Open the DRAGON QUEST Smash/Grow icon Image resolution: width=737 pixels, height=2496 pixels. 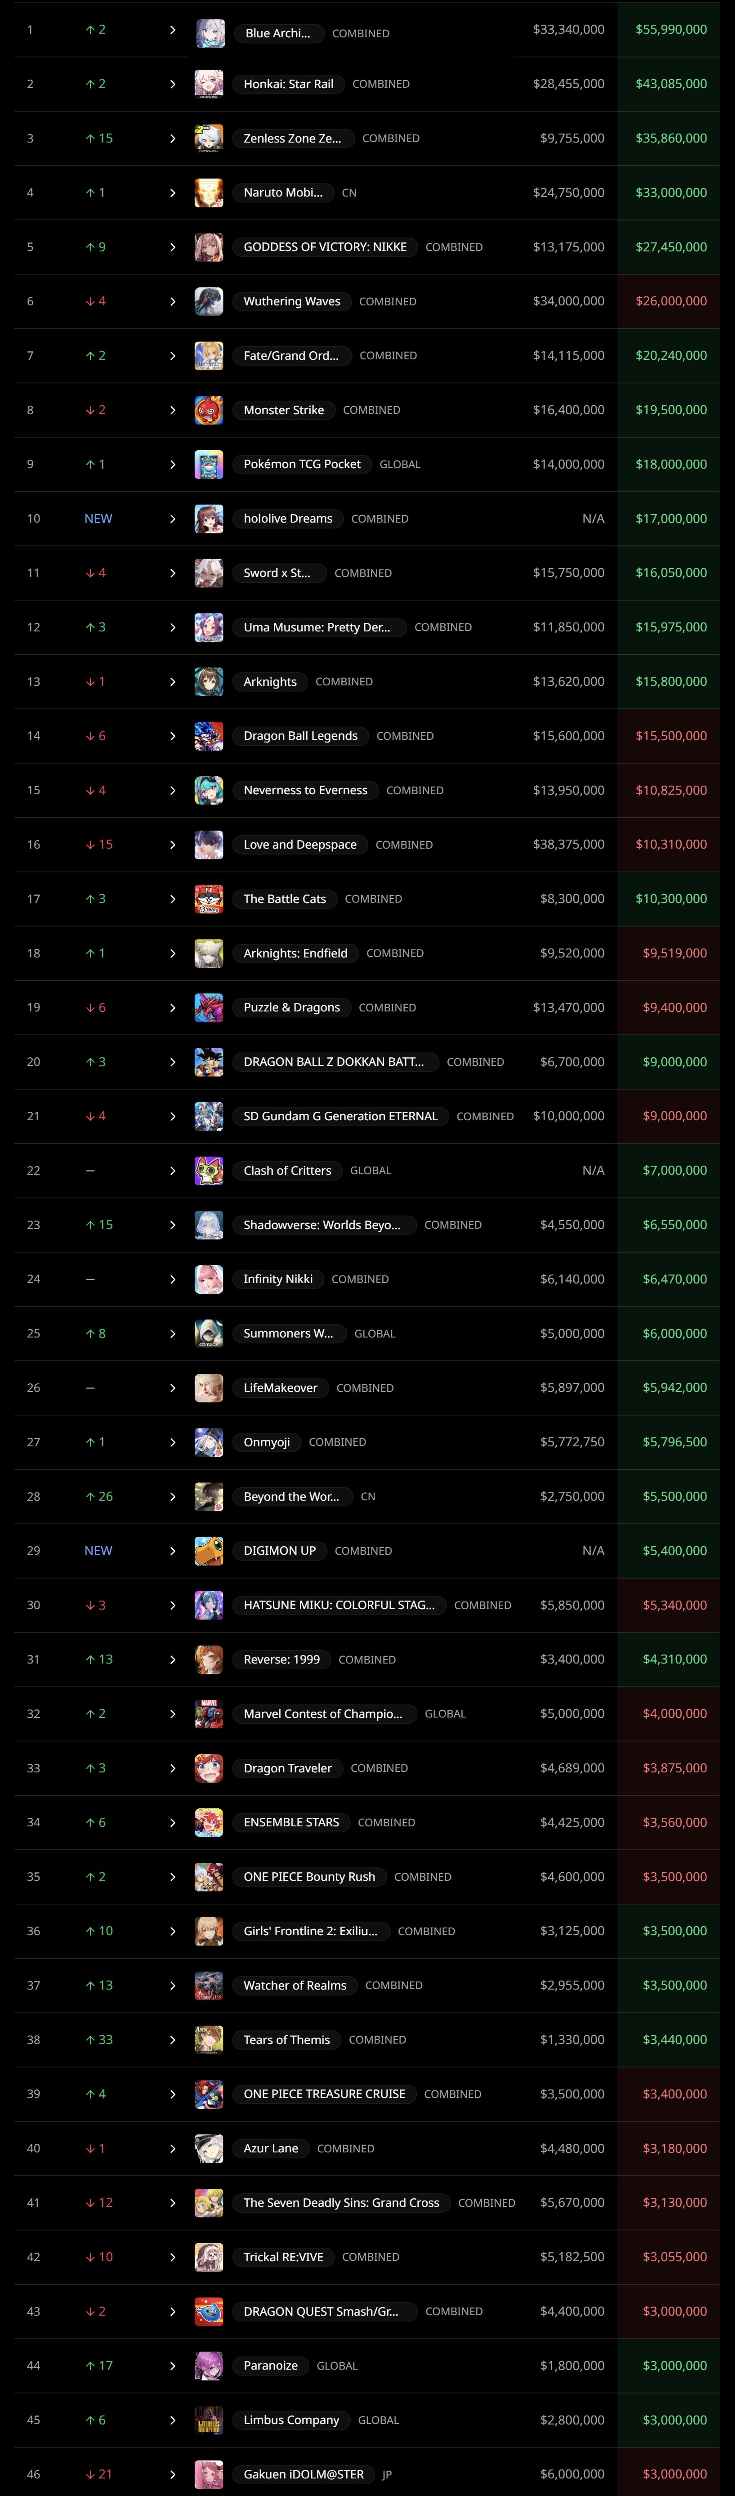(209, 2311)
